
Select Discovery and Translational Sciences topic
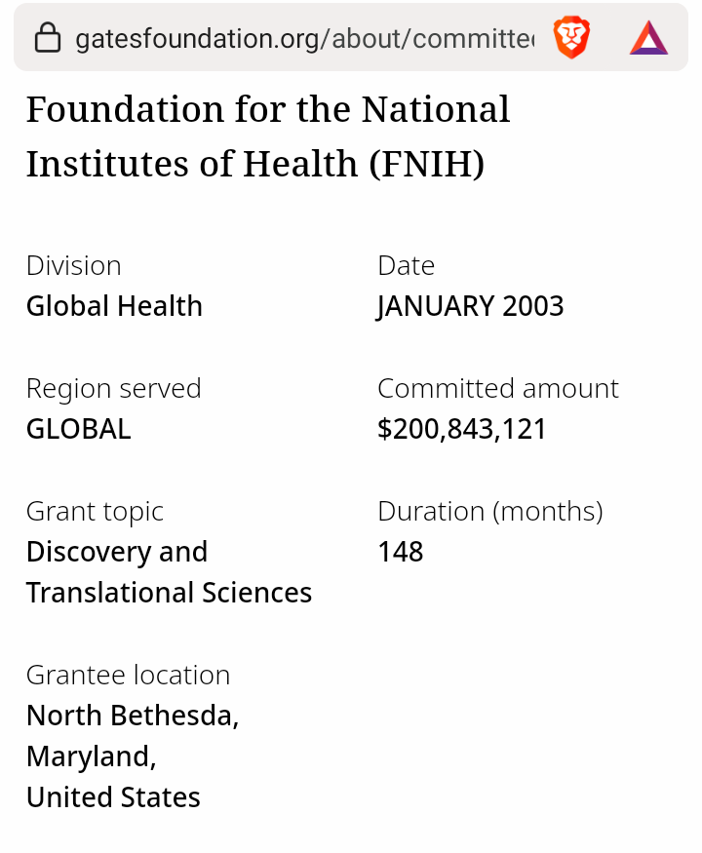pos(169,572)
